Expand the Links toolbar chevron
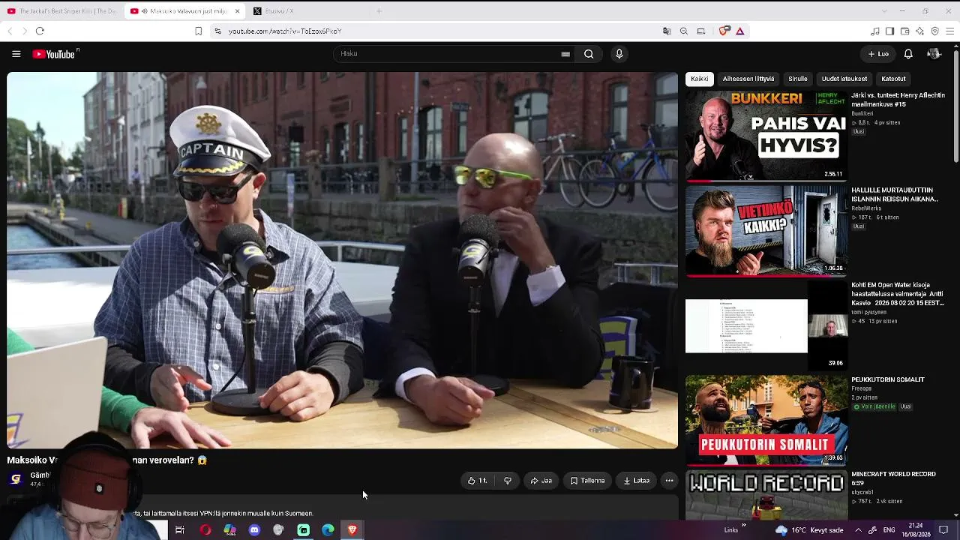 (743, 526)
